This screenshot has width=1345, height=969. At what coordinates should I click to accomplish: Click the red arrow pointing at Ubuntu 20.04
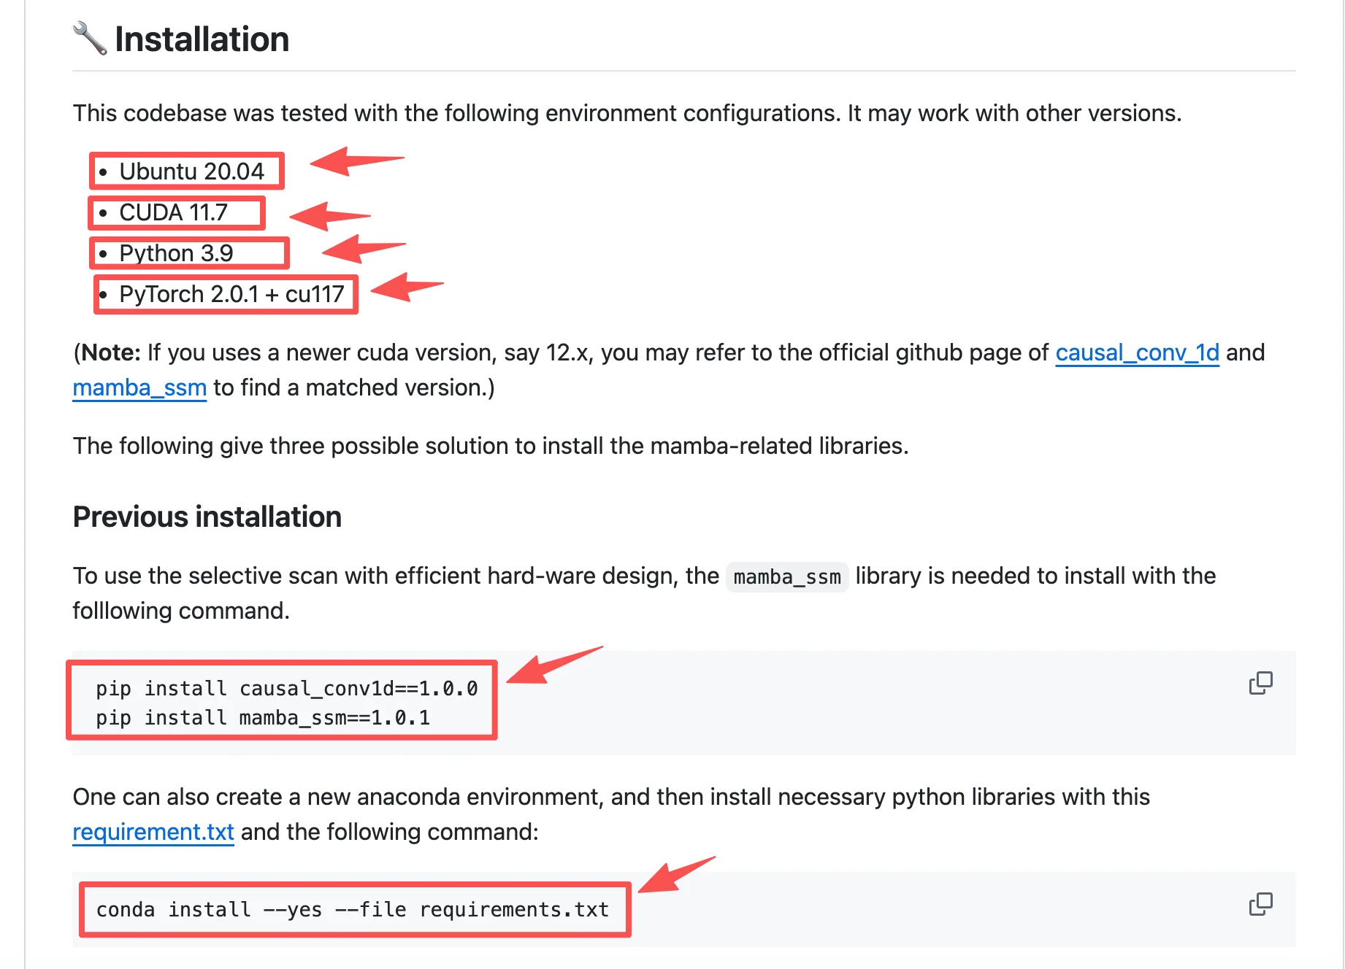click(357, 161)
